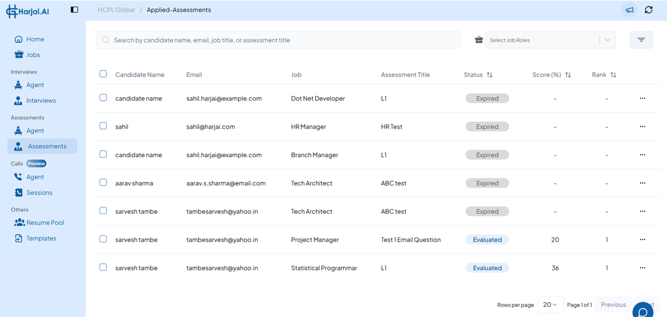
Task: Change rows per page from 20
Action: click(551, 305)
